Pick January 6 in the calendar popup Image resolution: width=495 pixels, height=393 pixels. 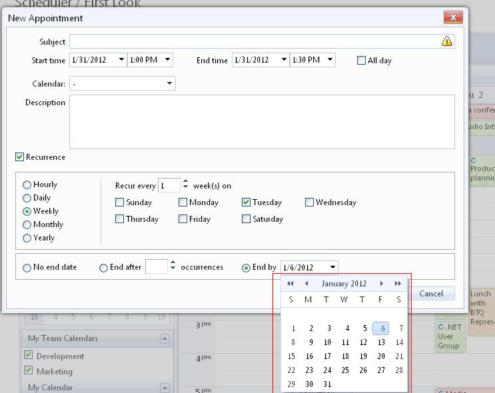pos(380,328)
